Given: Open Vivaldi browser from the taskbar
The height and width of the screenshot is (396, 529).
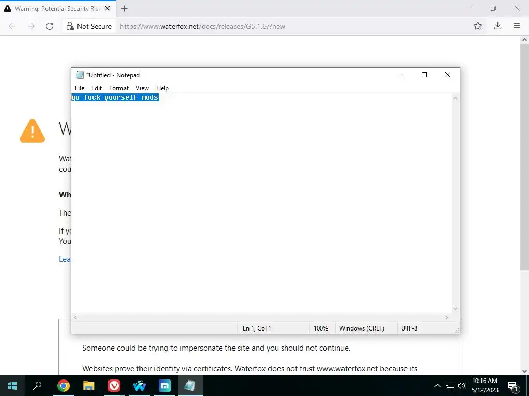Looking at the screenshot, I should [x=114, y=386].
